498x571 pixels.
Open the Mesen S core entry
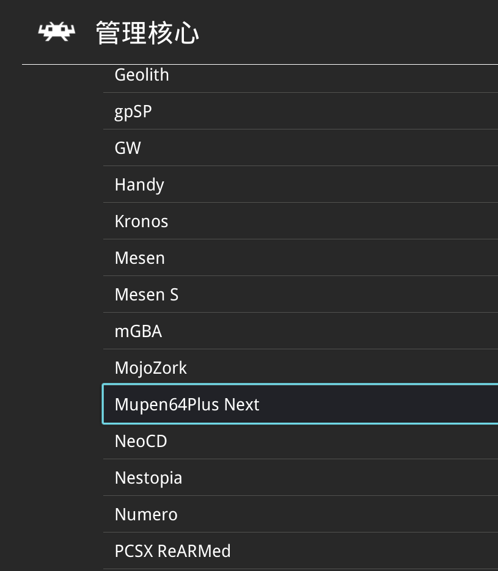click(147, 295)
